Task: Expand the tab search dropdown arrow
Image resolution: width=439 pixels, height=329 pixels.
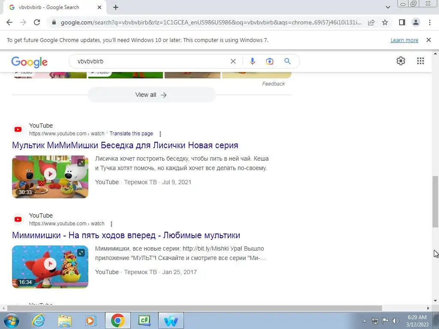Action: click(x=388, y=7)
